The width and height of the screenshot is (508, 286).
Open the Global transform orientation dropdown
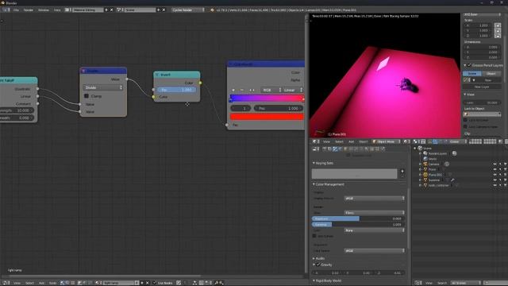point(457,141)
